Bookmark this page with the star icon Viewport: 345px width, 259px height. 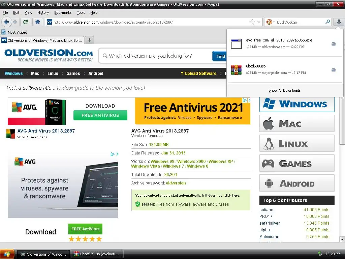click(x=252, y=22)
